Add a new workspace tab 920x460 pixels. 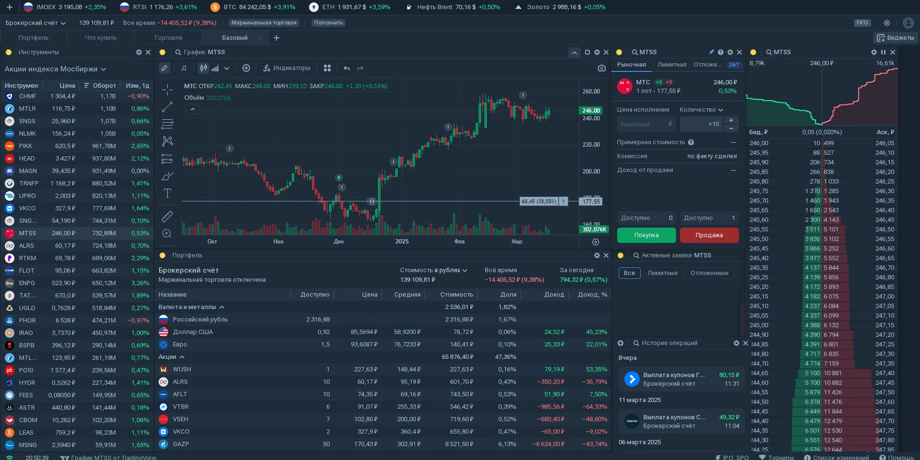click(276, 38)
